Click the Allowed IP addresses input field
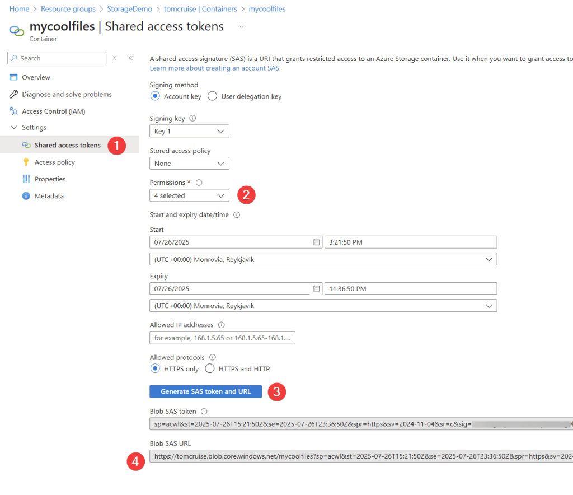573x495 pixels. pyautogui.click(x=222, y=338)
